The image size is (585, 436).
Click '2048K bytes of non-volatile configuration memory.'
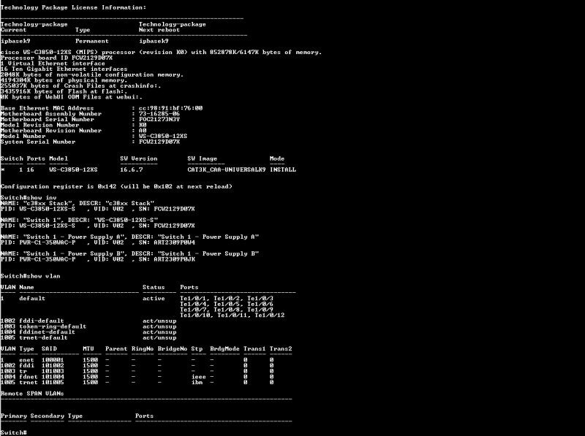pyautogui.click(x=92, y=74)
